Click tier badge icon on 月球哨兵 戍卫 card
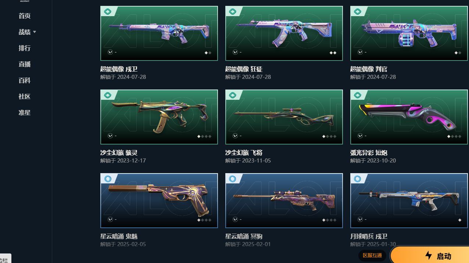This screenshot has width=469, height=263. tap(358, 179)
